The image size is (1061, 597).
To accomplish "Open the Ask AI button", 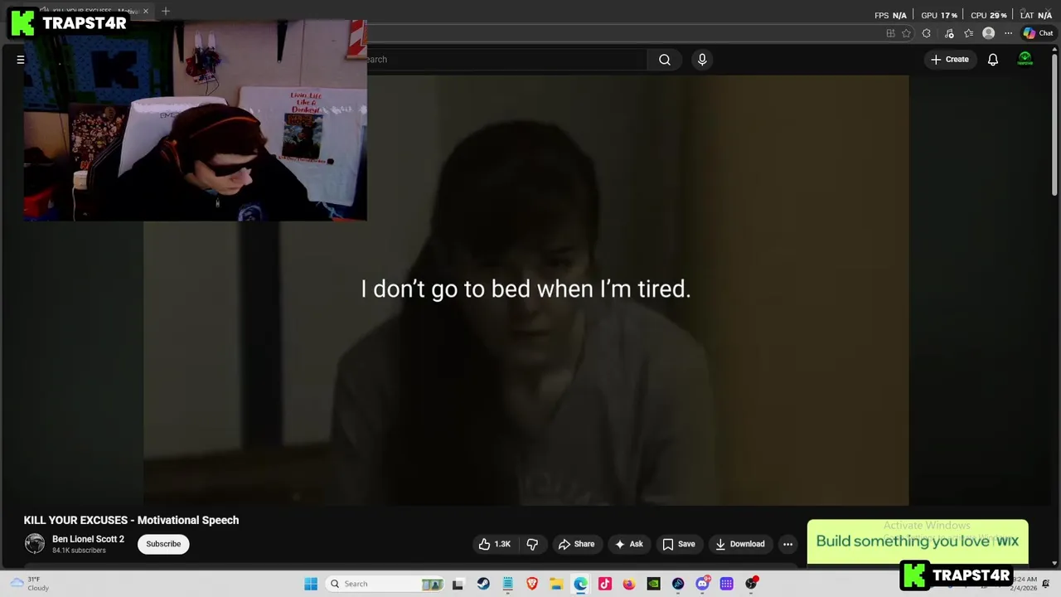I will (629, 544).
